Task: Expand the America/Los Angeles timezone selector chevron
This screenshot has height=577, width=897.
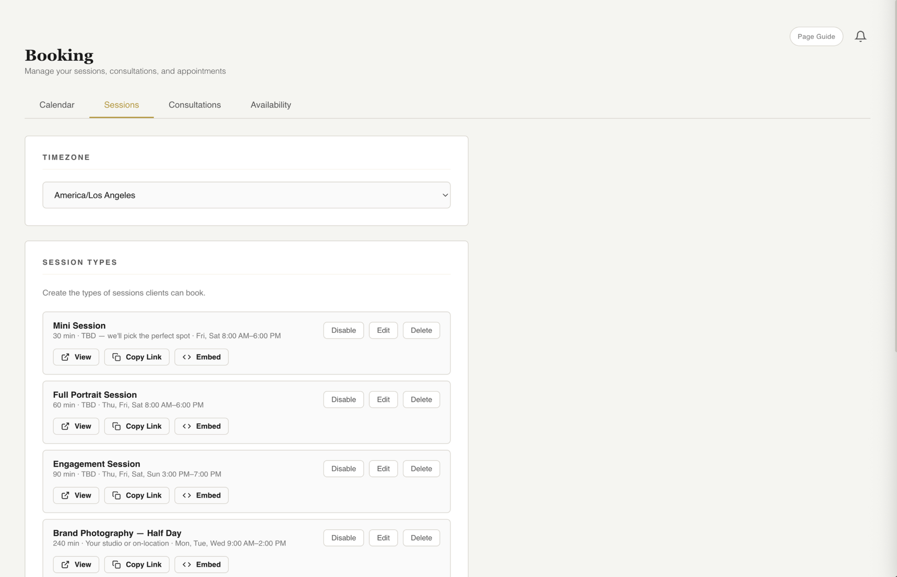Action: pyautogui.click(x=445, y=195)
